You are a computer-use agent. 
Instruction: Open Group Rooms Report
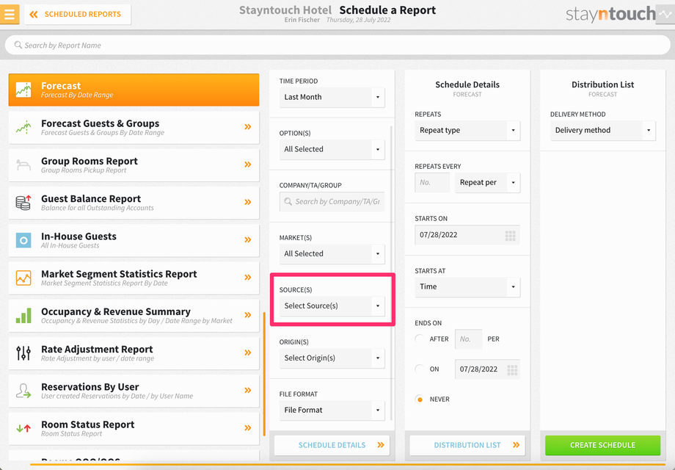point(134,165)
